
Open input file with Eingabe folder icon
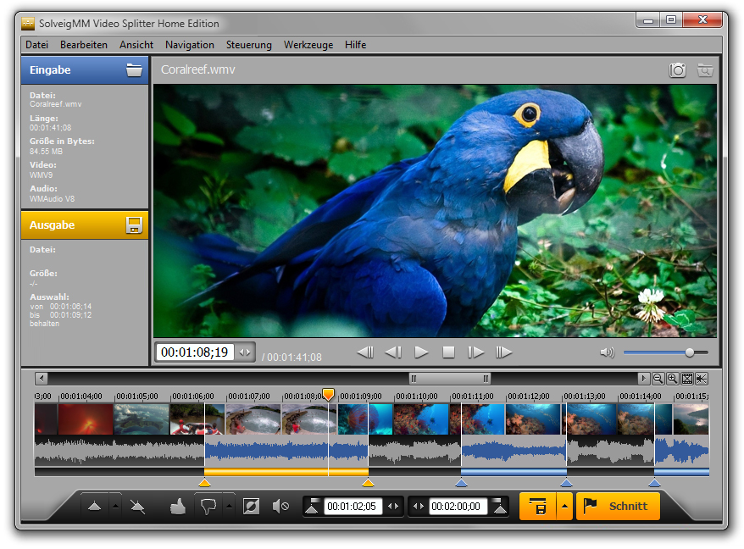(134, 70)
